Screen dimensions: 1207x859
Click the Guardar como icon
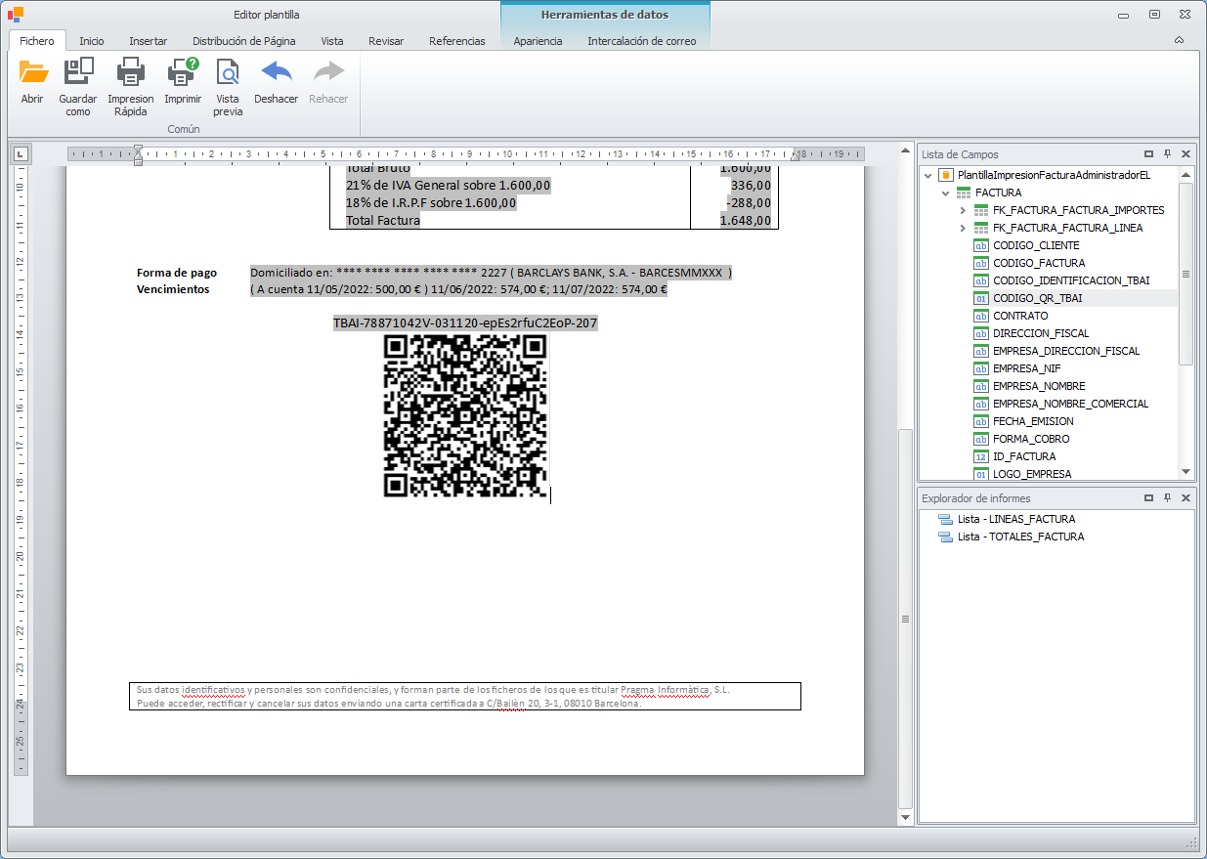[78, 72]
